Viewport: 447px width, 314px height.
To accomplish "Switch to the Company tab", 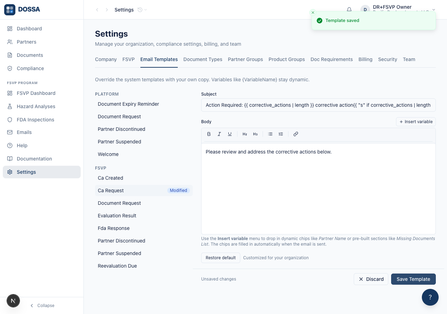I will coord(106,59).
